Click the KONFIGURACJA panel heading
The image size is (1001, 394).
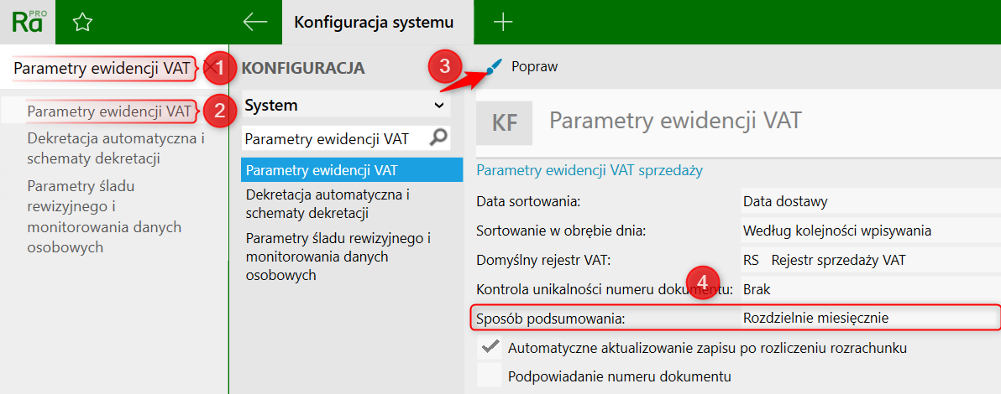[303, 68]
